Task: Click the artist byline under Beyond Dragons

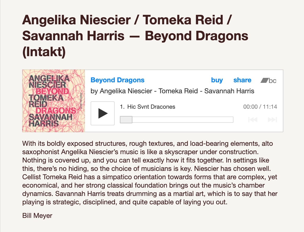Action: pos(172,91)
